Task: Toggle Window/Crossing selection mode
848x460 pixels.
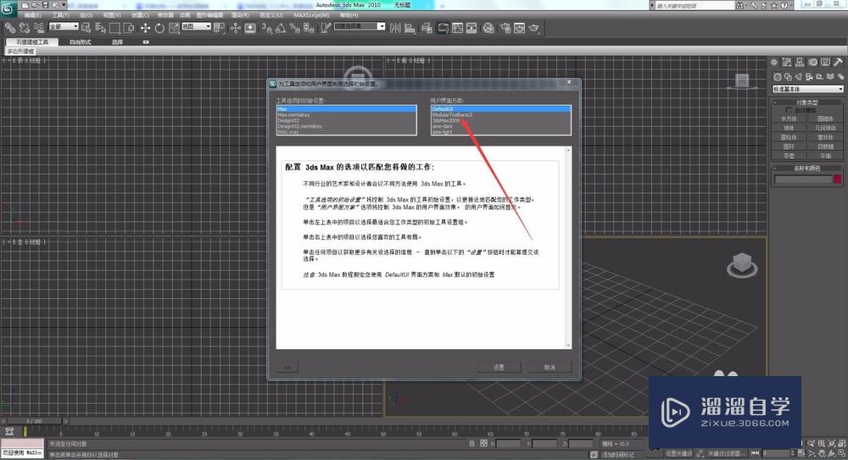Action: point(129,28)
